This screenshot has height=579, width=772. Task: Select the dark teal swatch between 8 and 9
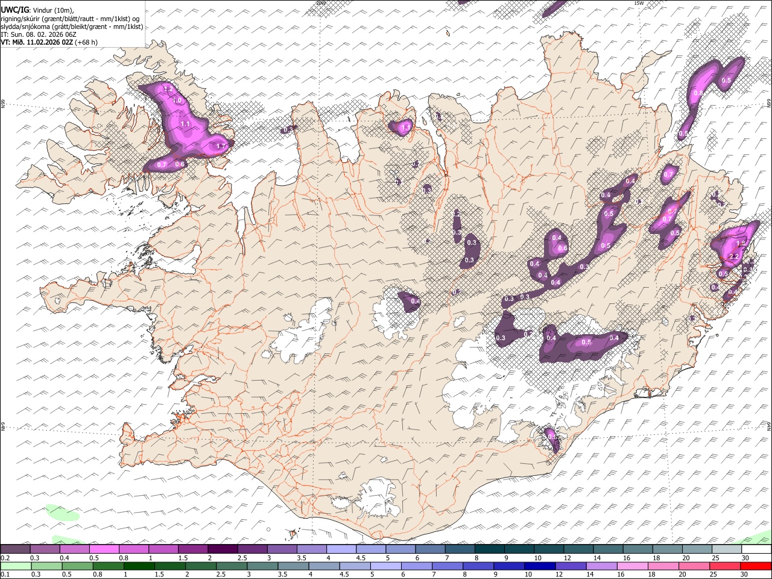click(x=490, y=549)
